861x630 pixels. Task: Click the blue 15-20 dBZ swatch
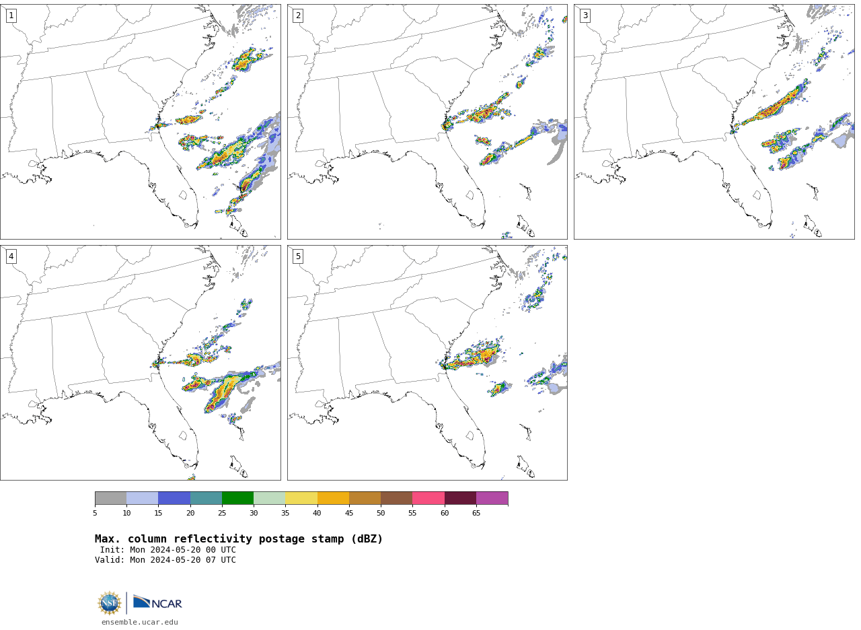(174, 498)
